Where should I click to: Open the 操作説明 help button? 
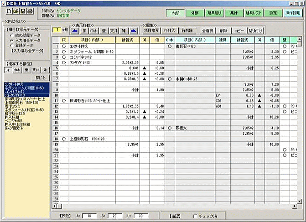coord(295,13)
